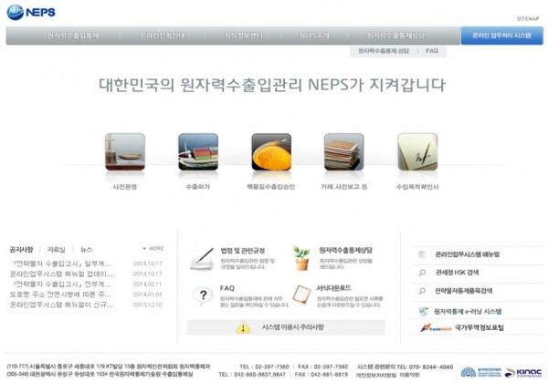Click the KINAC footer logo
This screenshot has width=548, height=383.
pos(523,373)
